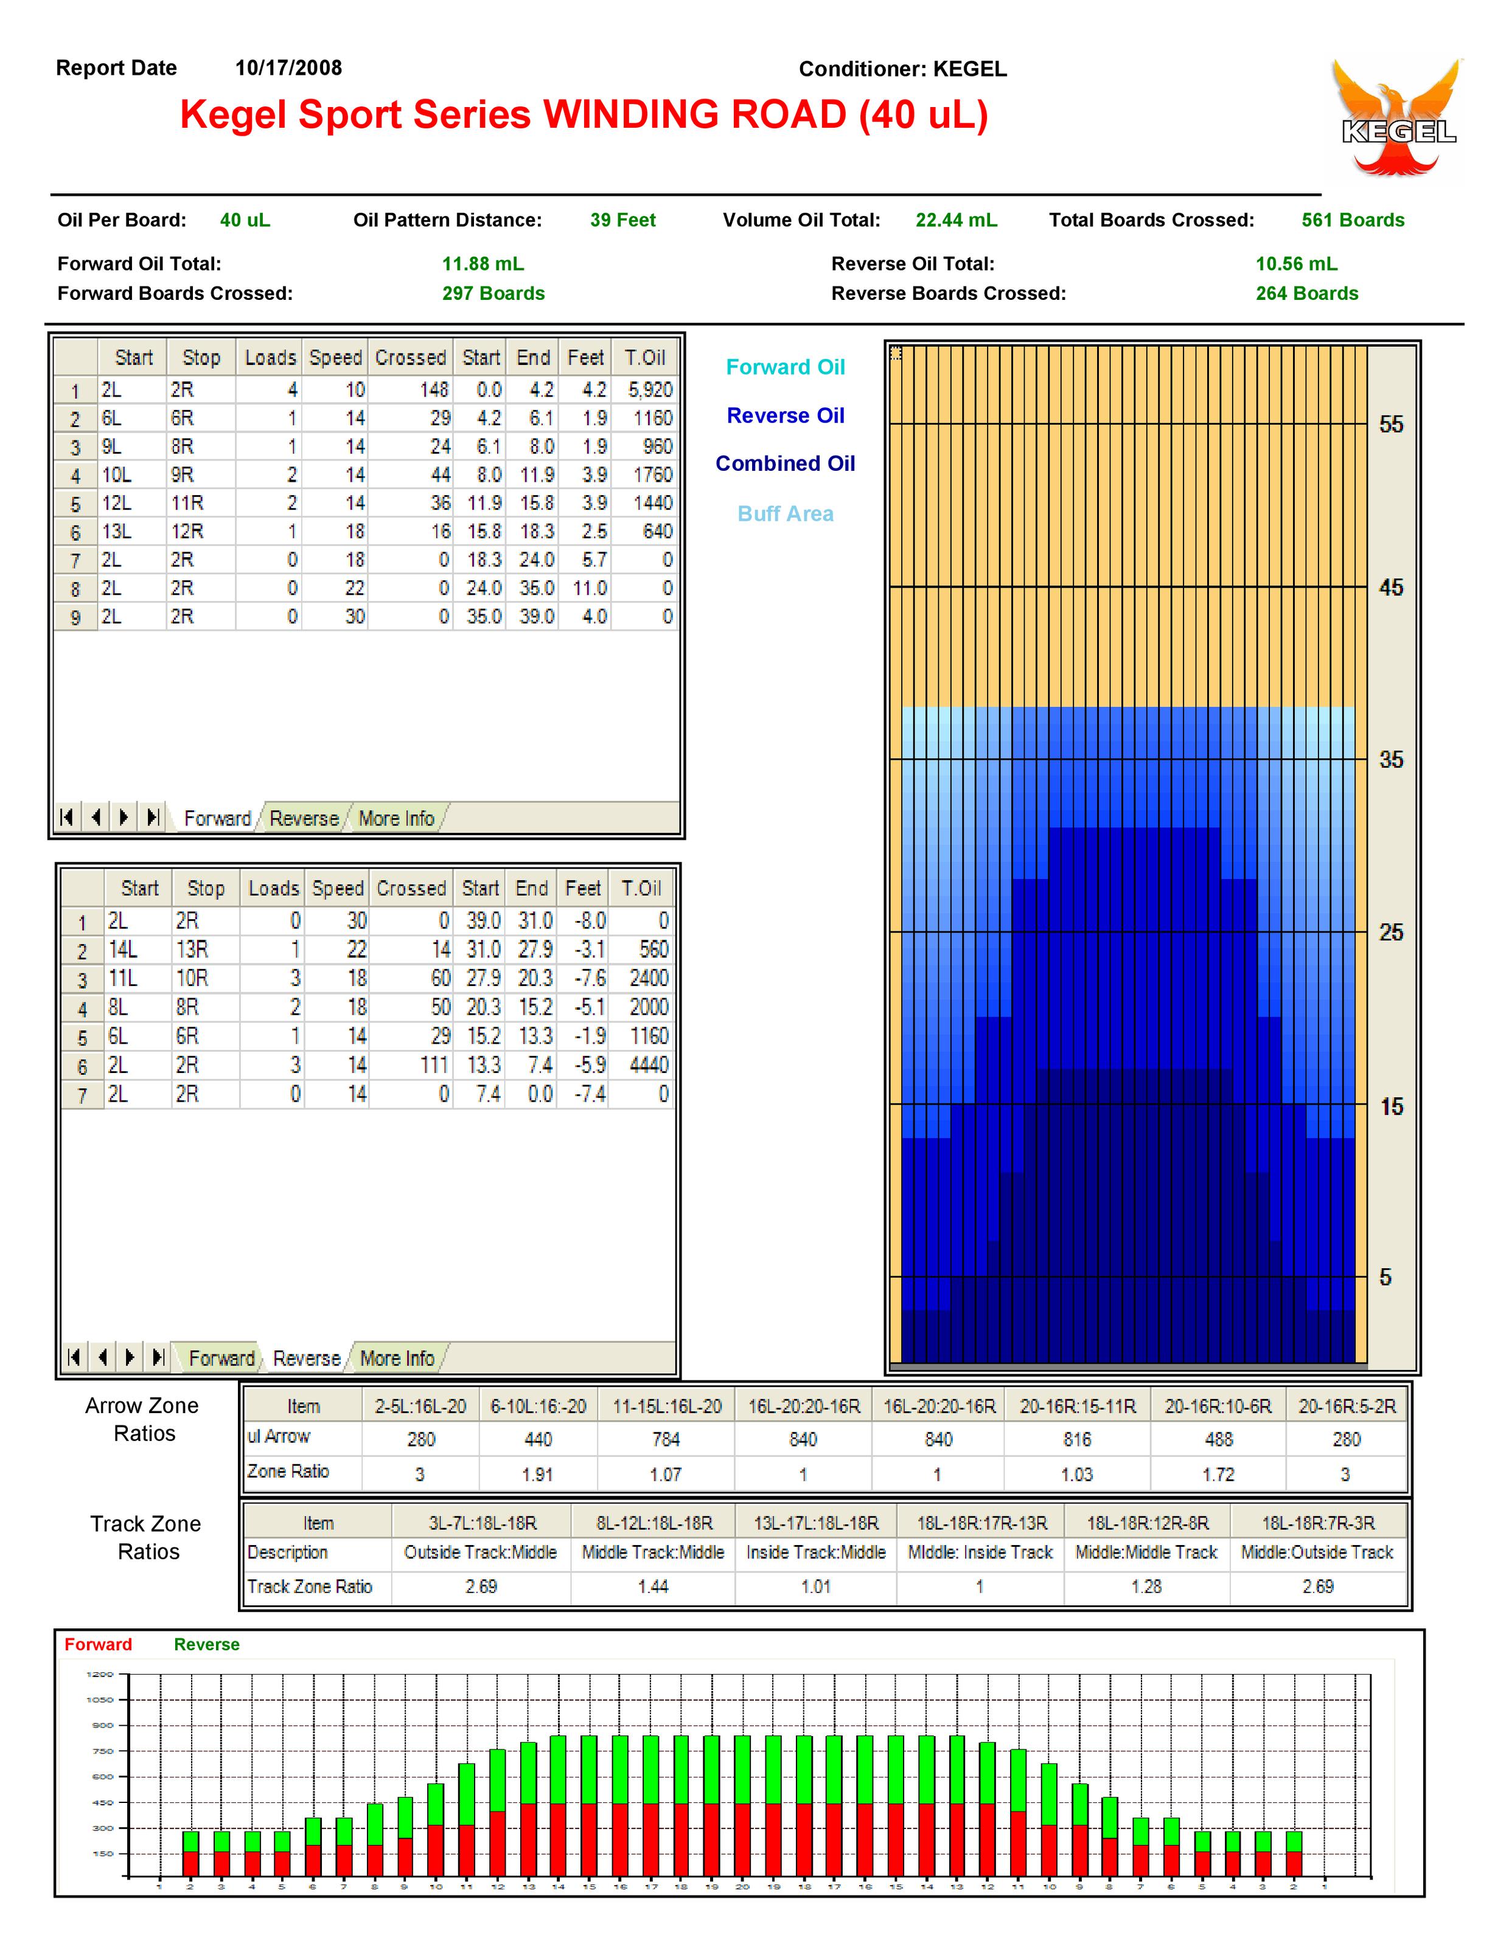Go to next record in Reverse table navigator
The width and height of the screenshot is (1509, 1952).
coord(131,1356)
